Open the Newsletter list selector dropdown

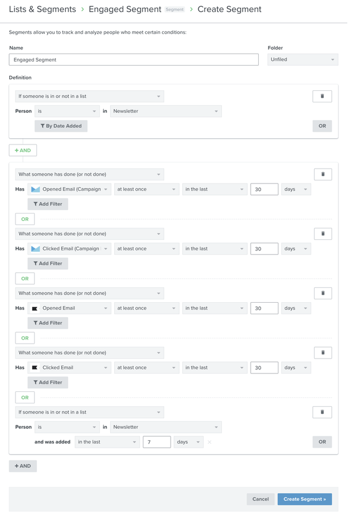pos(165,111)
